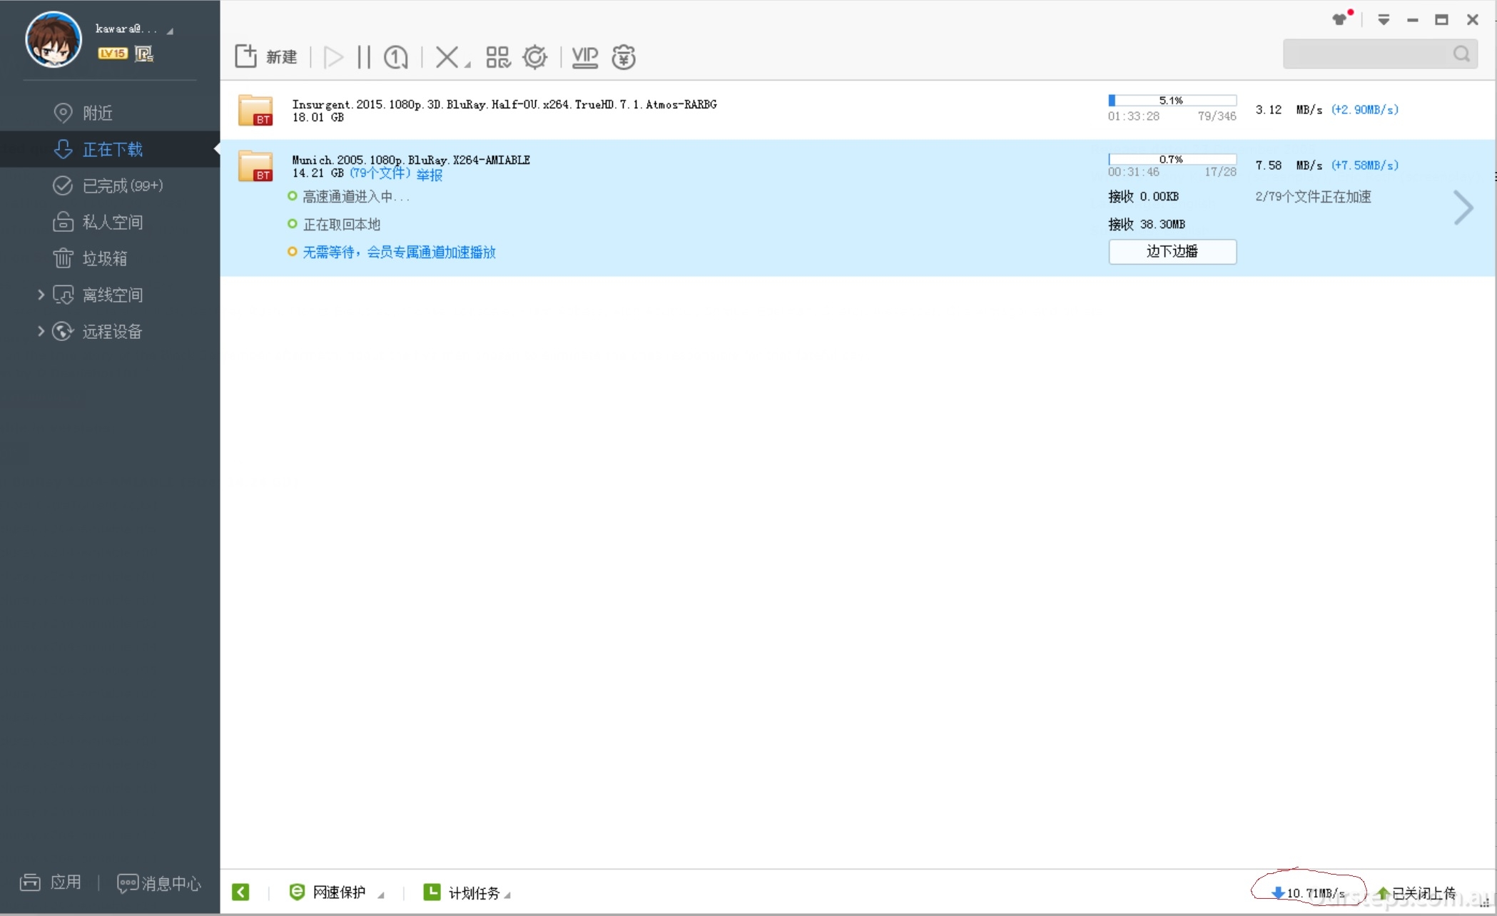Viewport: 1497px width, 916px height.
Task: Click the member badge icon beside LV15
Action: 143,54
